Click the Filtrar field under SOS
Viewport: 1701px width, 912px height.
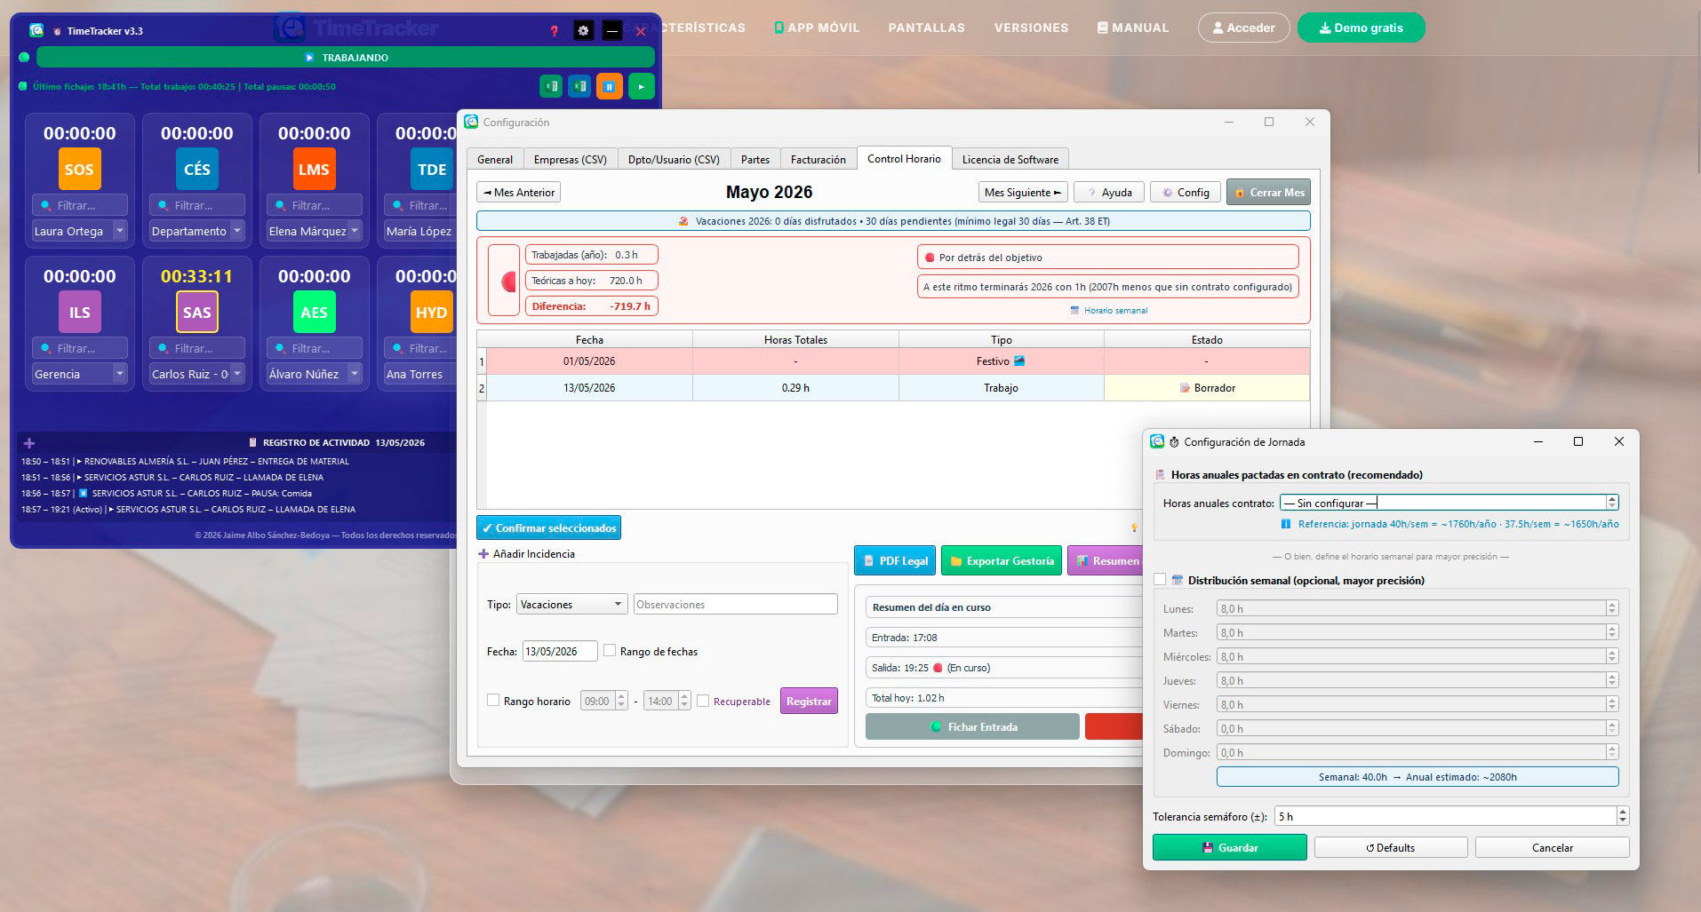coord(79,204)
